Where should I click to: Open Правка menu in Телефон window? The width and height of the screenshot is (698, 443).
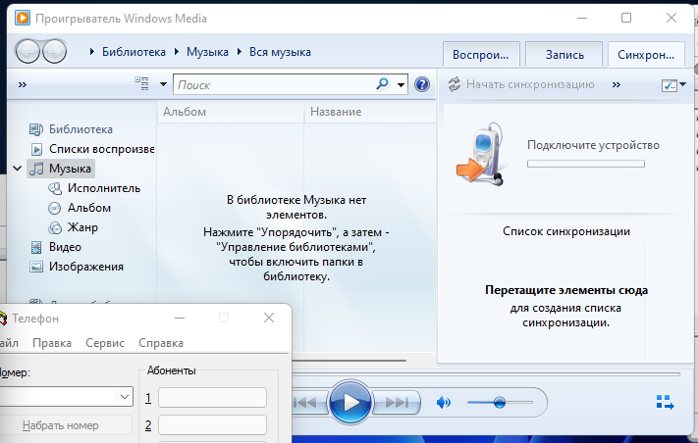(52, 343)
